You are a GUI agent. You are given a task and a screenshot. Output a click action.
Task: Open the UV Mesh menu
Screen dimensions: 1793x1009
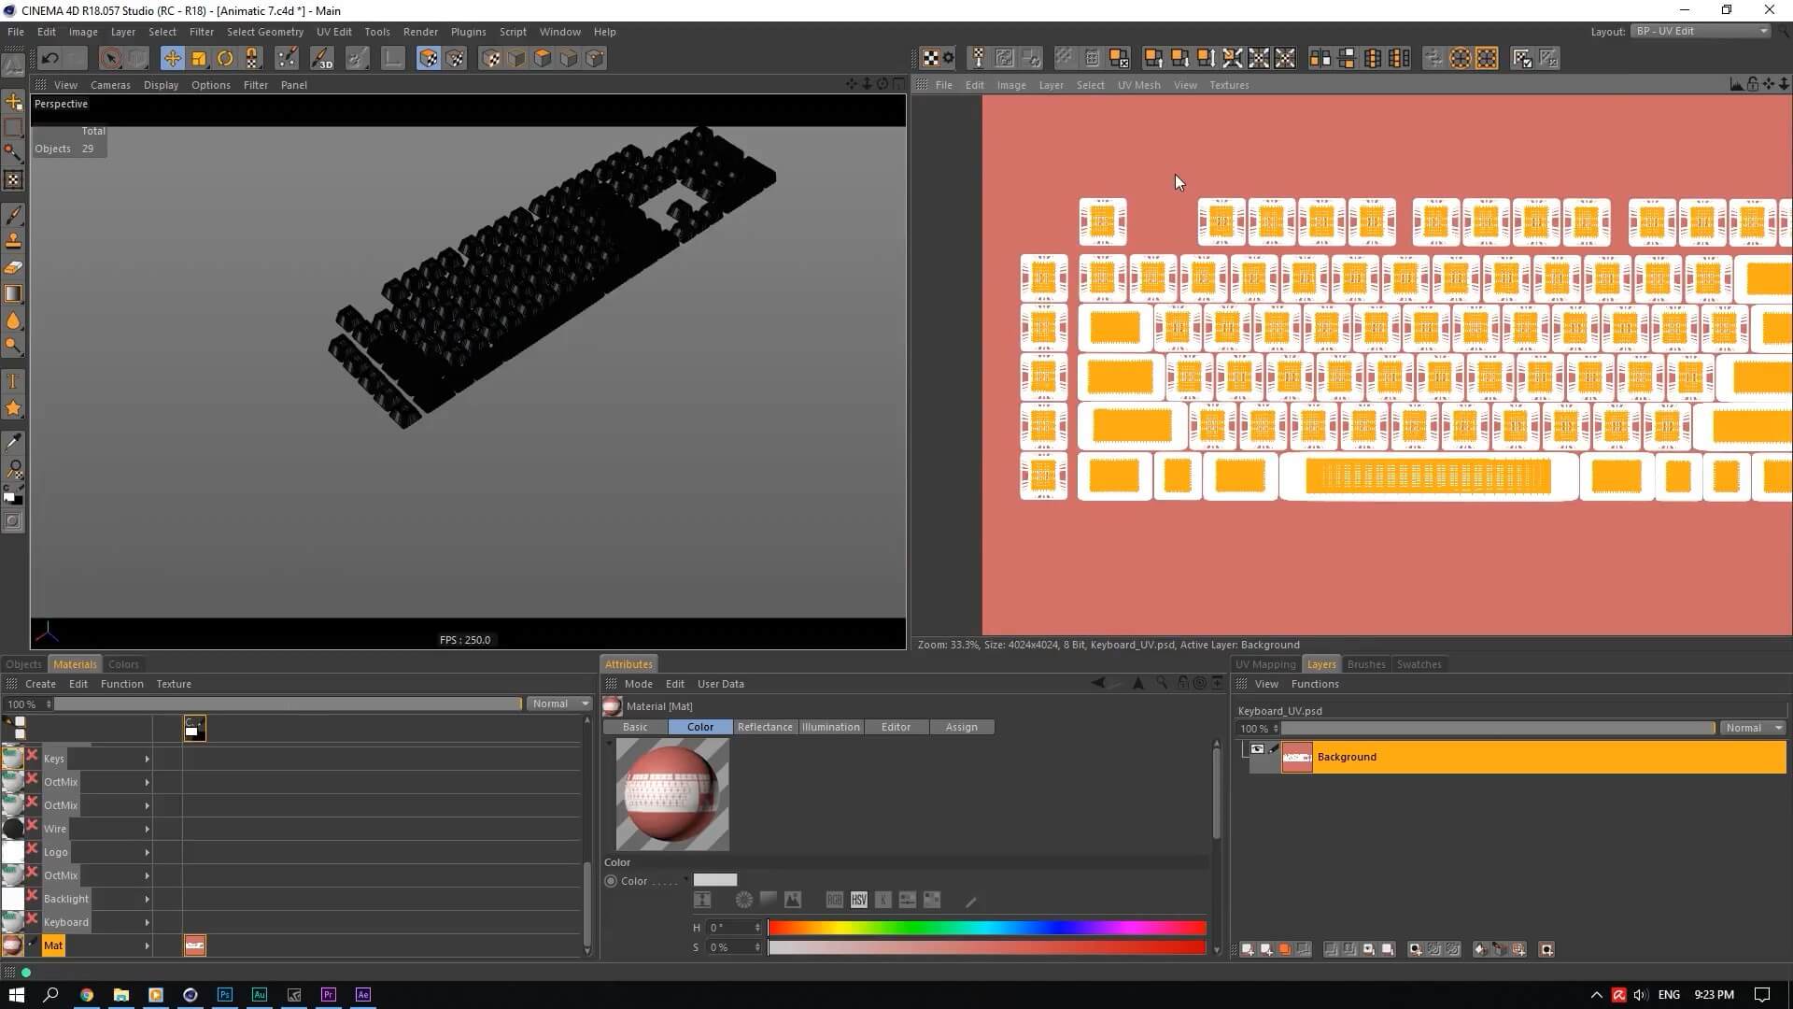pyautogui.click(x=1138, y=85)
